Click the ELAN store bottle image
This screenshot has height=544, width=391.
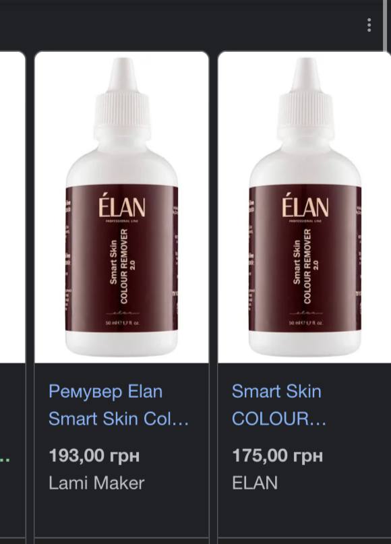[x=304, y=207]
